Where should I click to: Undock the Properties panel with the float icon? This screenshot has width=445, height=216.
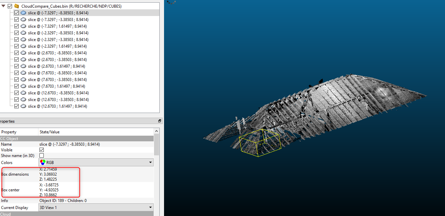tap(160, 121)
